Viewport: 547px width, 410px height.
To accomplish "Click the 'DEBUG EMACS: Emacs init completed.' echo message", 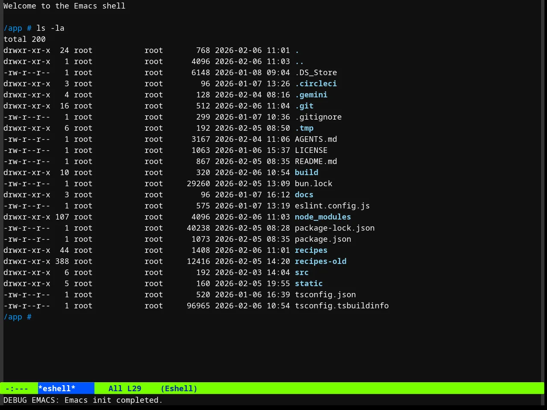I will (83, 400).
